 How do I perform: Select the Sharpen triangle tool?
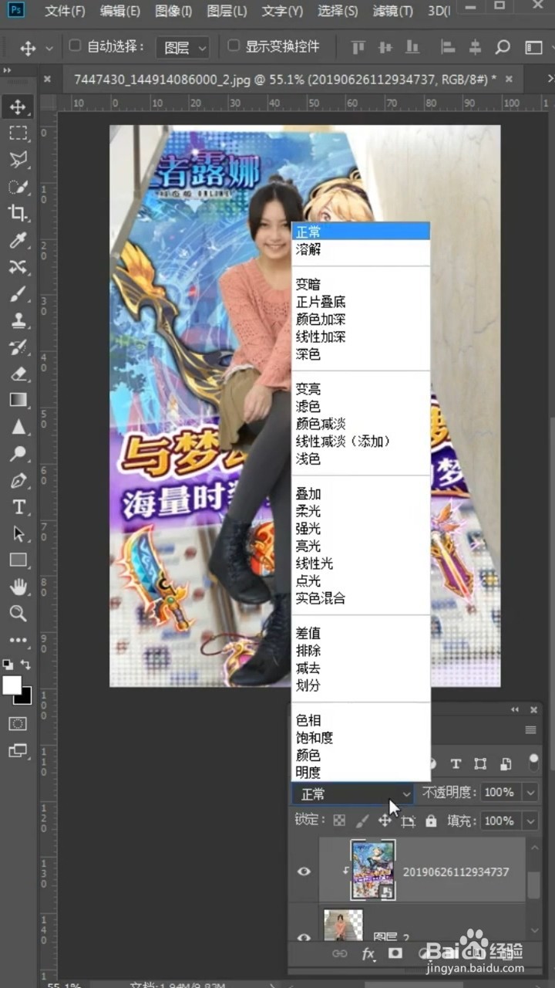[18, 427]
